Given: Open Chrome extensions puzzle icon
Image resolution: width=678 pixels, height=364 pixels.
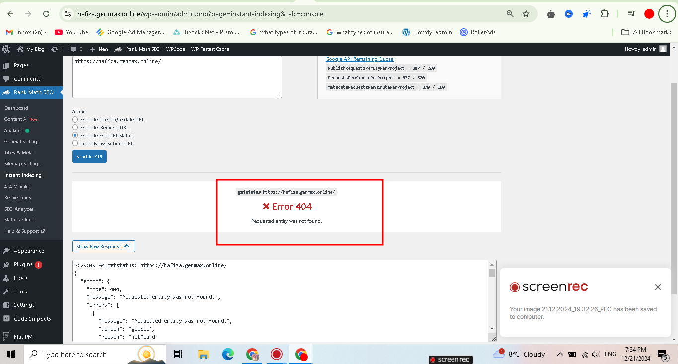Looking at the screenshot, I should tap(604, 14).
